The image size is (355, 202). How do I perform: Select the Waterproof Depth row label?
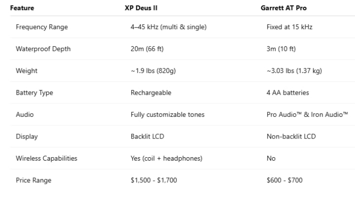[x=43, y=49]
